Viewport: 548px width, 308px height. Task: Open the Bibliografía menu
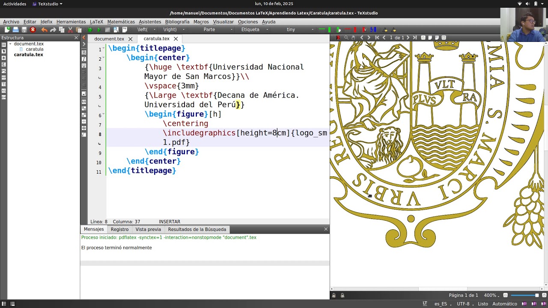[x=177, y=22]
